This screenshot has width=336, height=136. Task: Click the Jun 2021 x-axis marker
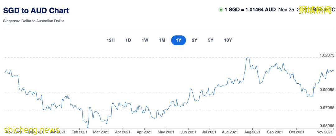[188, 132]
